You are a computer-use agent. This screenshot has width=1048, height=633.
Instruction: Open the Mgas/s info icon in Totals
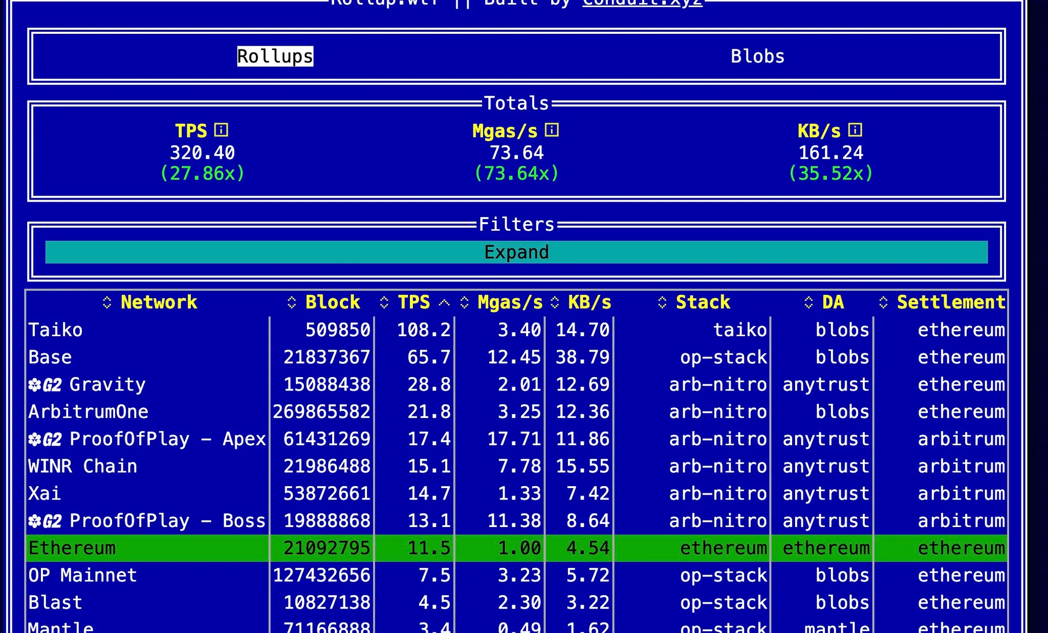(552, 130)
